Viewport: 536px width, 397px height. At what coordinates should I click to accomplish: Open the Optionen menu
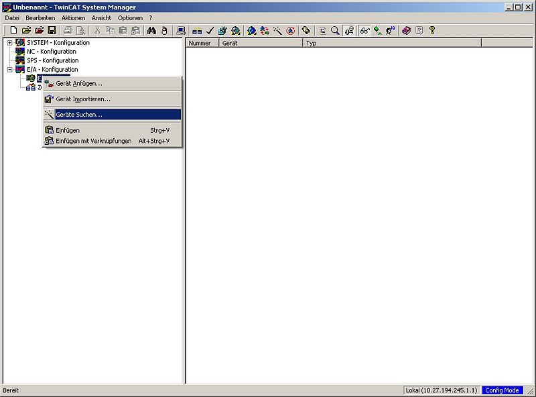[x=130, y=18]
